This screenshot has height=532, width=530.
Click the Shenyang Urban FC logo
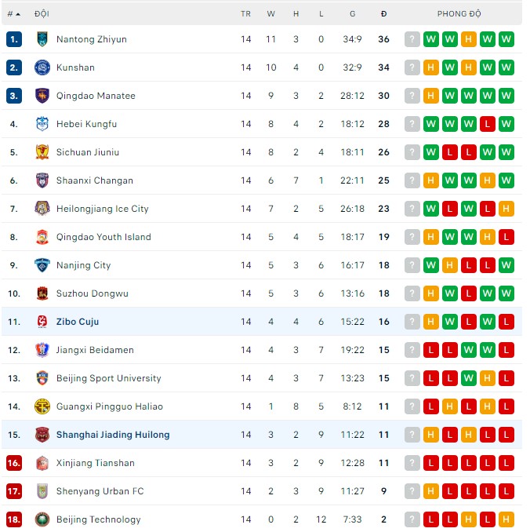coord(42,491)
